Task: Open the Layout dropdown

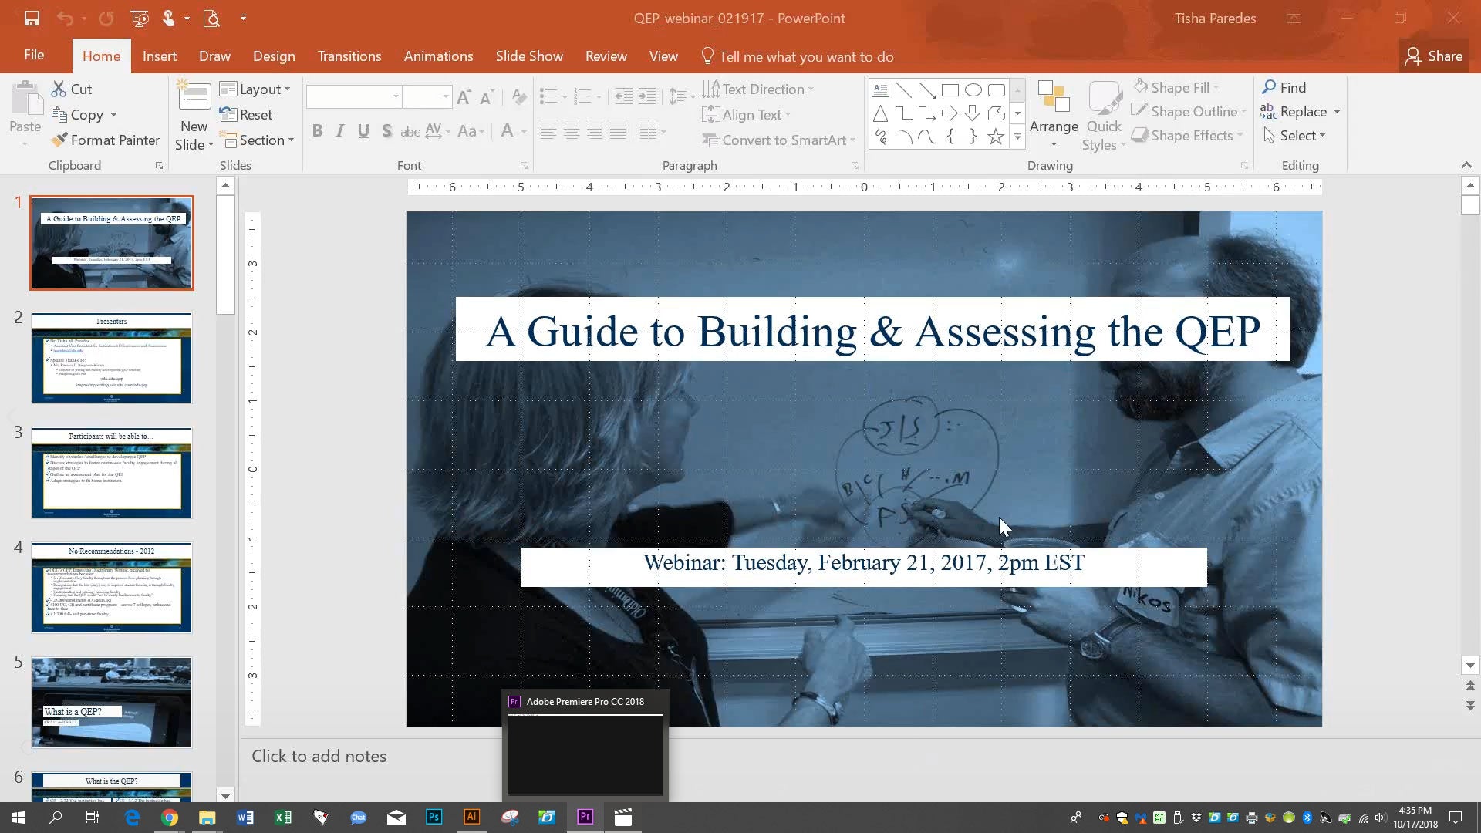Action: click(x=255, y=89)
